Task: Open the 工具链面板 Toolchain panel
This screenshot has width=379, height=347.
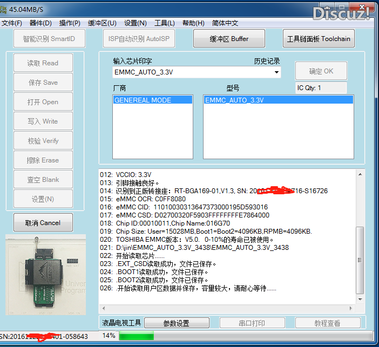Action: 319,39
